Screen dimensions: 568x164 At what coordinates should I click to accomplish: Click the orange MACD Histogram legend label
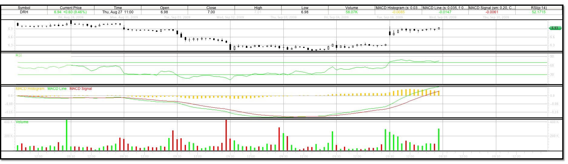pyautogui.click(x=30, y=89)
